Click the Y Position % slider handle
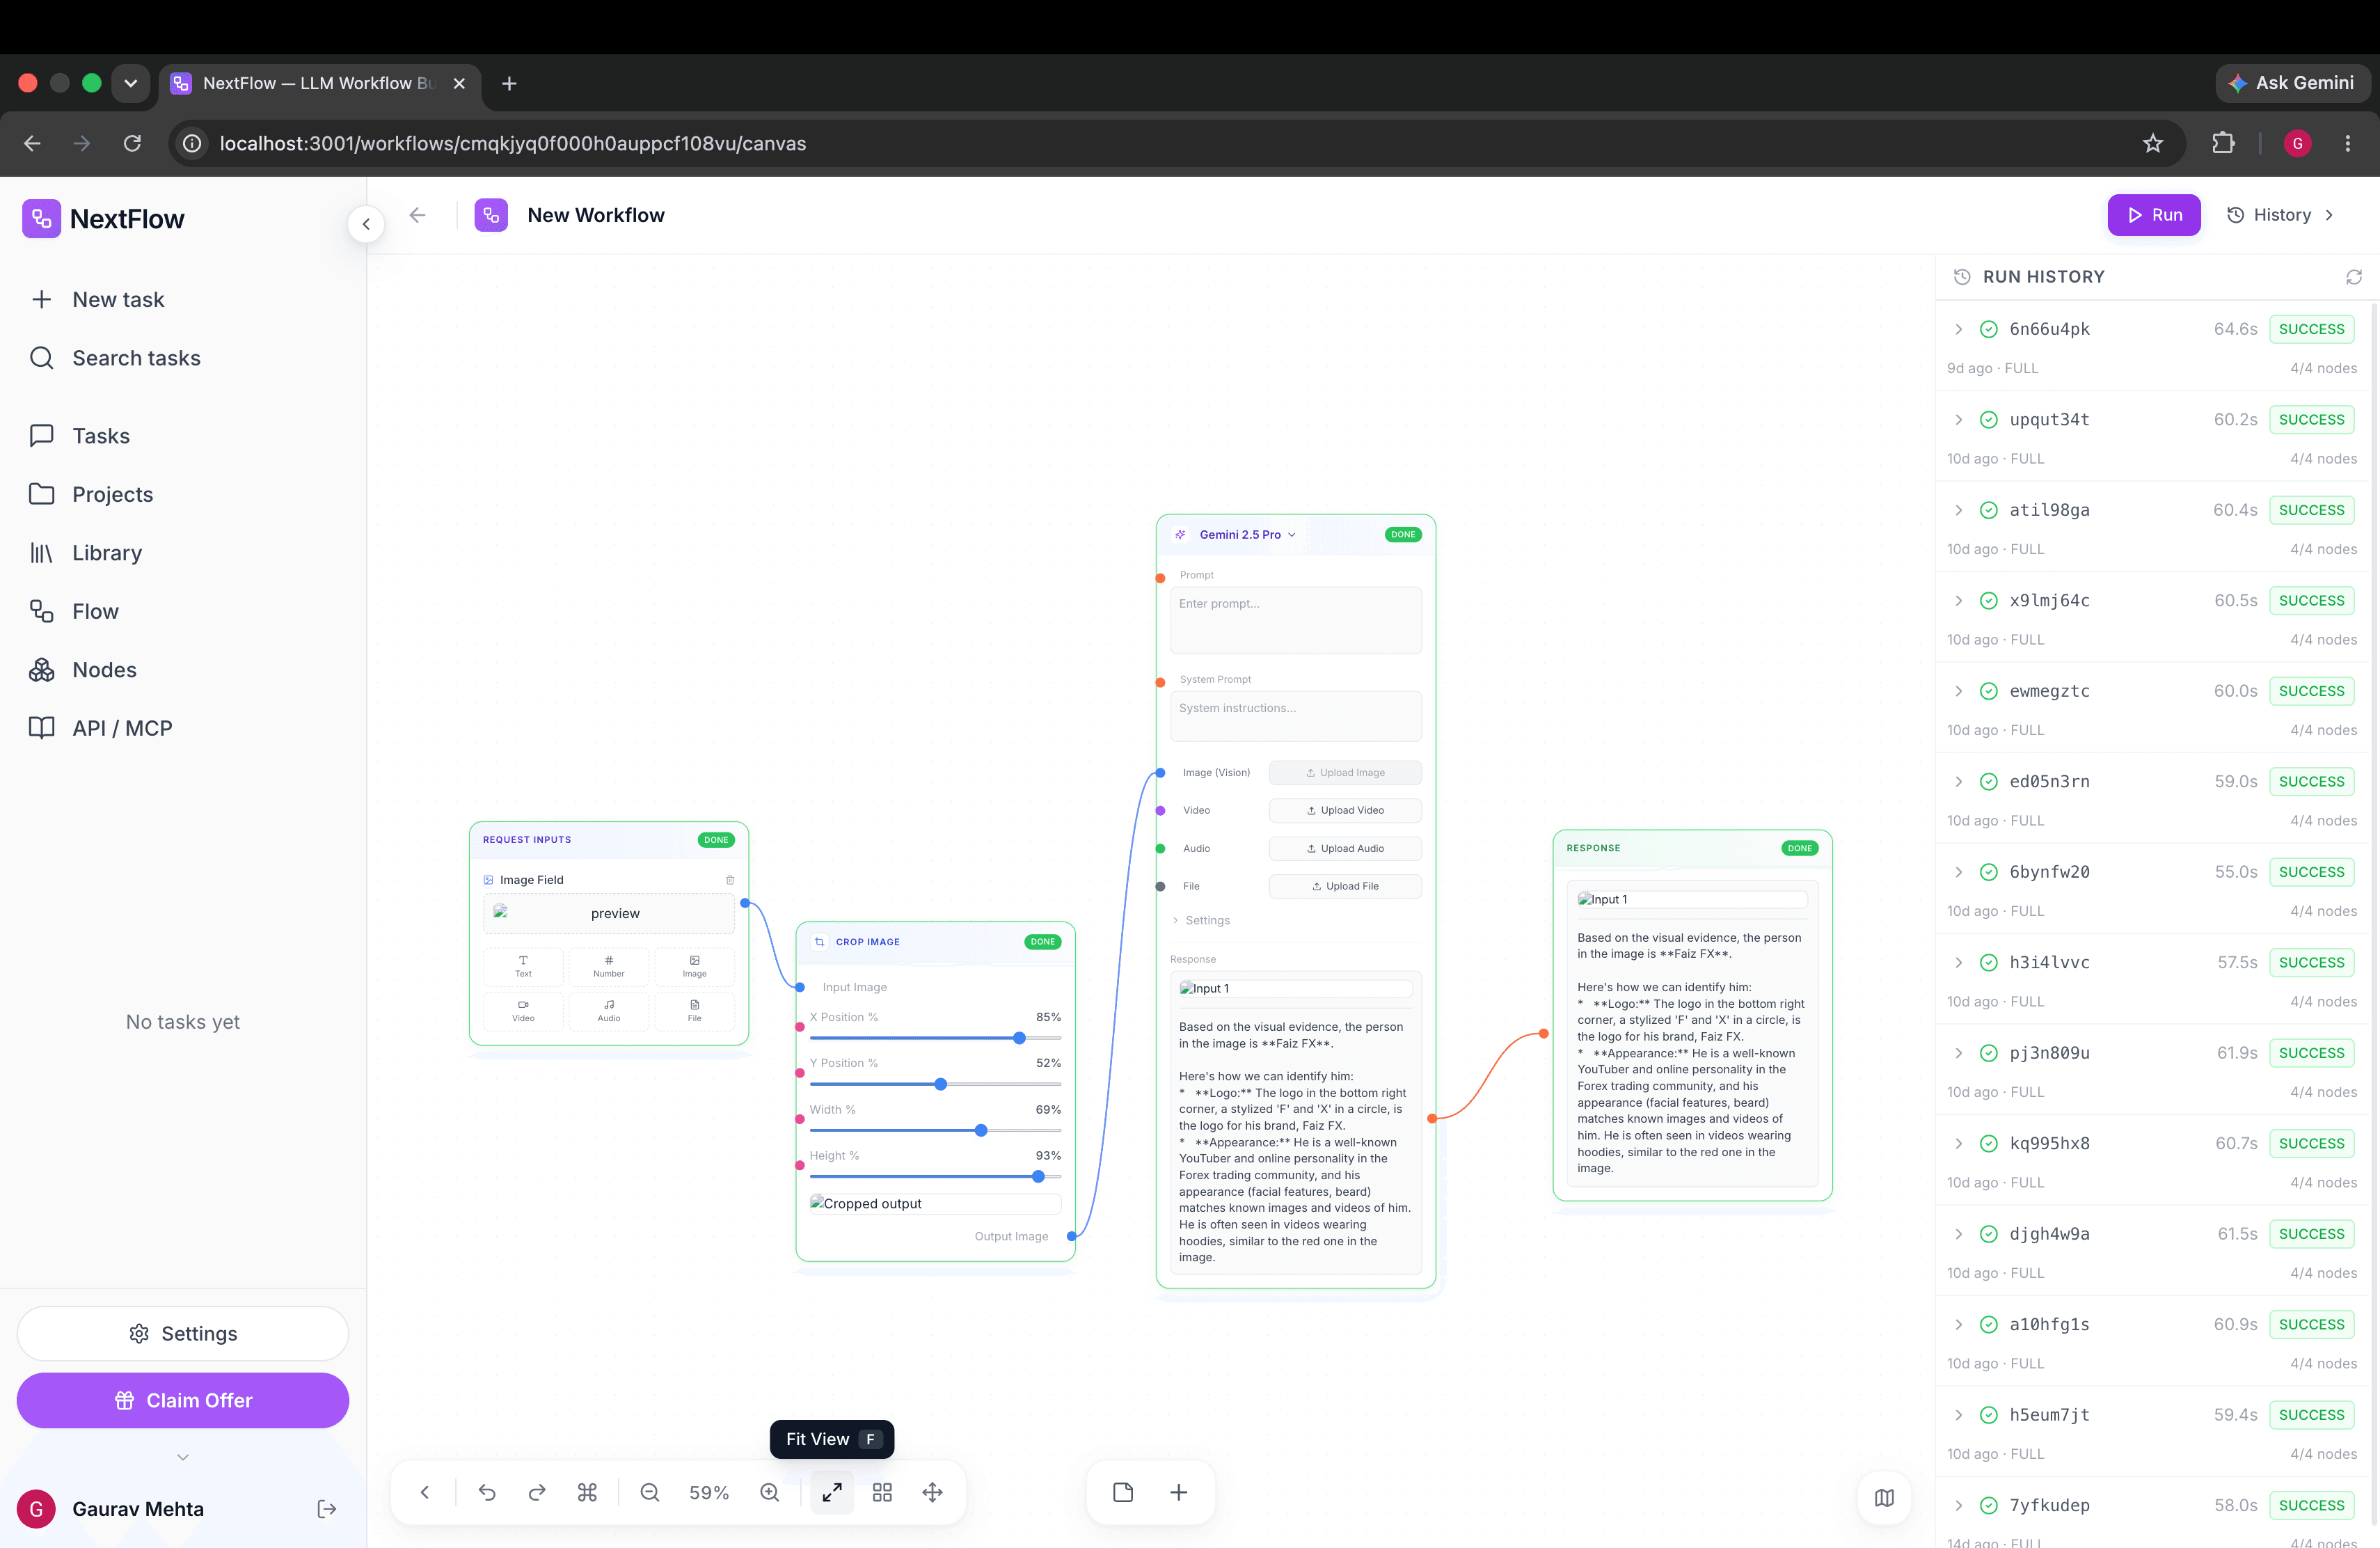2380x1548 pixels. click(941, 1084)
